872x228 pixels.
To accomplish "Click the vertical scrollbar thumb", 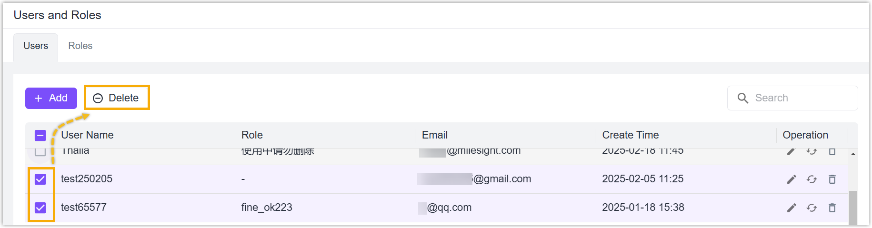I will coord(853,208).
